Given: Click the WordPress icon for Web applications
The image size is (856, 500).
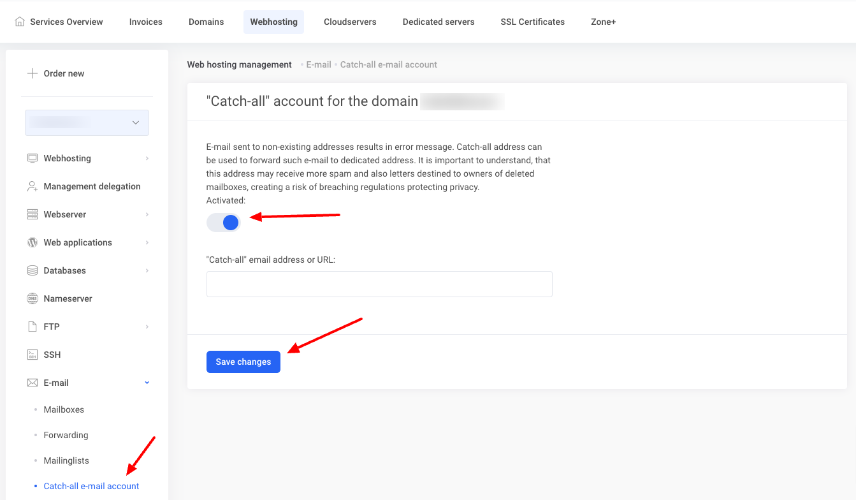Looking at the screenshot, I should pyautogui.click(x=33, y=242).
